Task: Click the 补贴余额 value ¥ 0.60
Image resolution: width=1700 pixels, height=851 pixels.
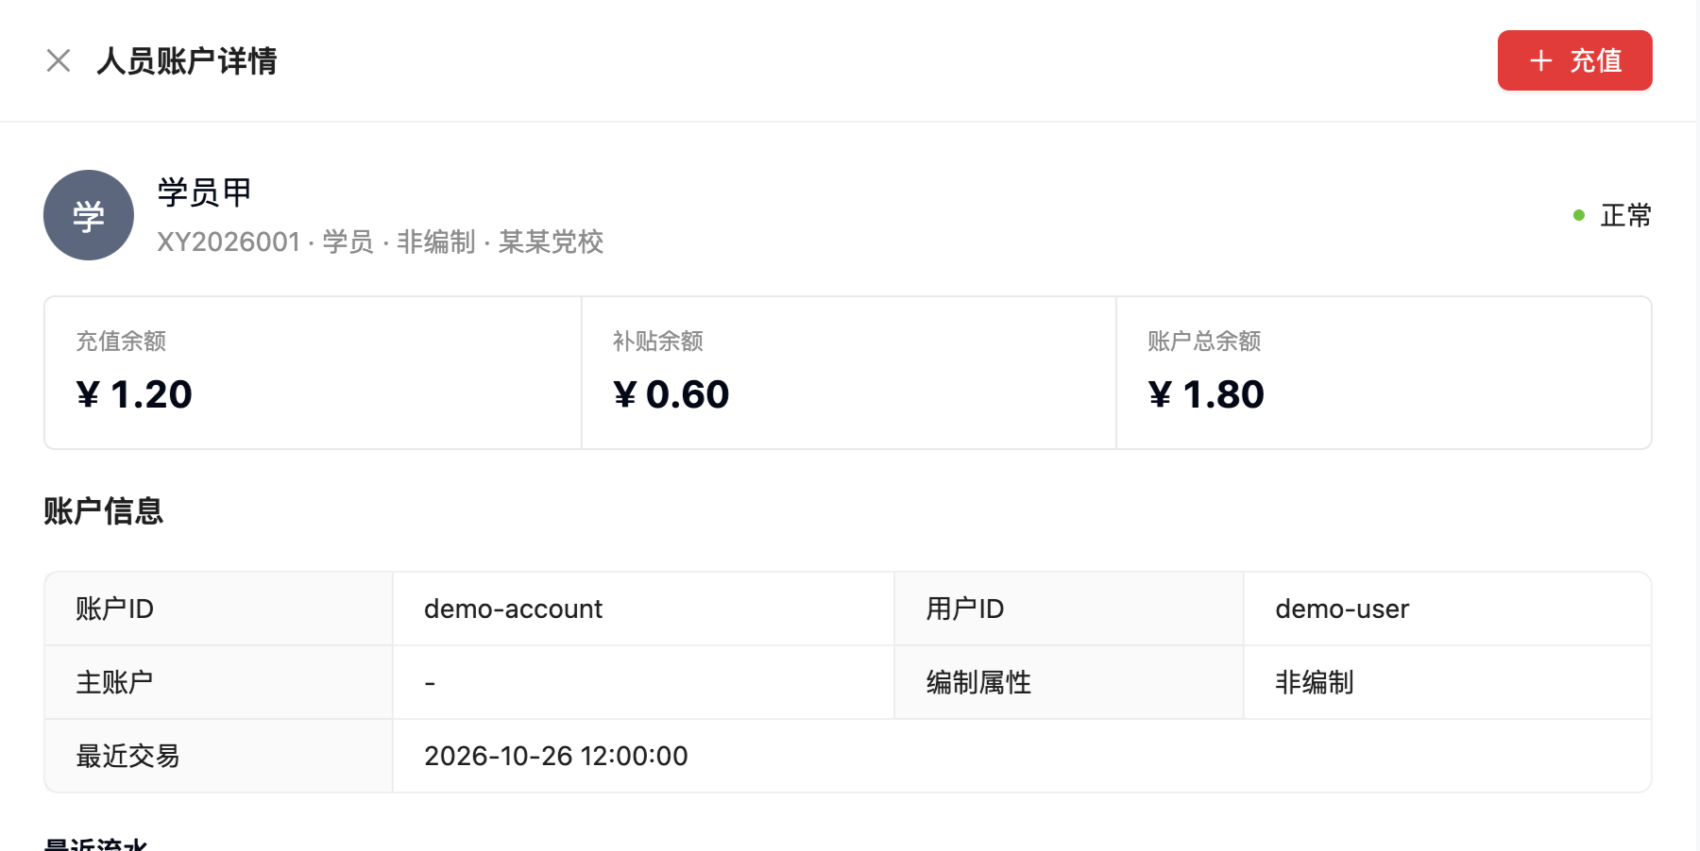Action: click(671, 394)
